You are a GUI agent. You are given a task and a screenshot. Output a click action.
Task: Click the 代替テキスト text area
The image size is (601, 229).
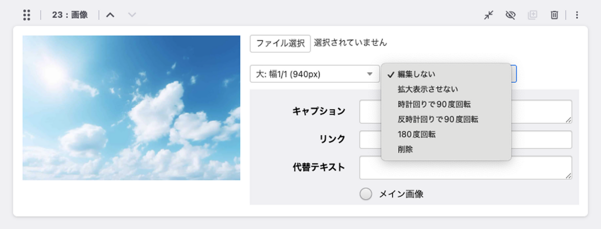click(466, 168)
